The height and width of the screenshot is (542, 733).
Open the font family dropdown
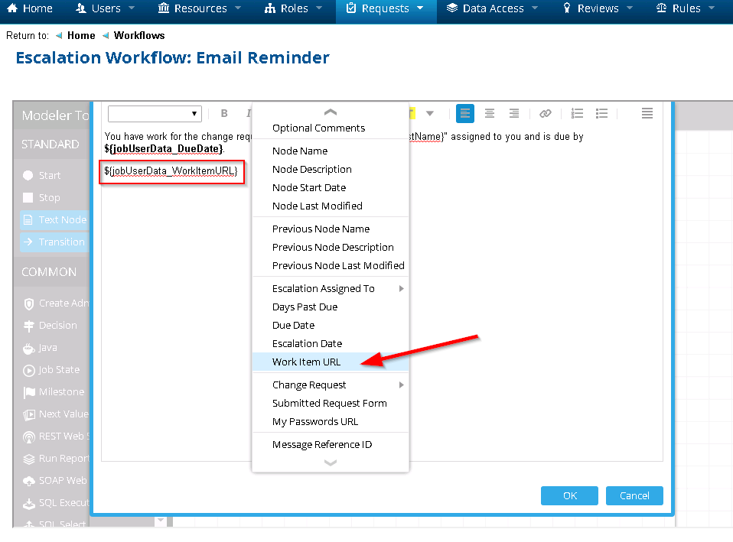[x=155, y=113]
